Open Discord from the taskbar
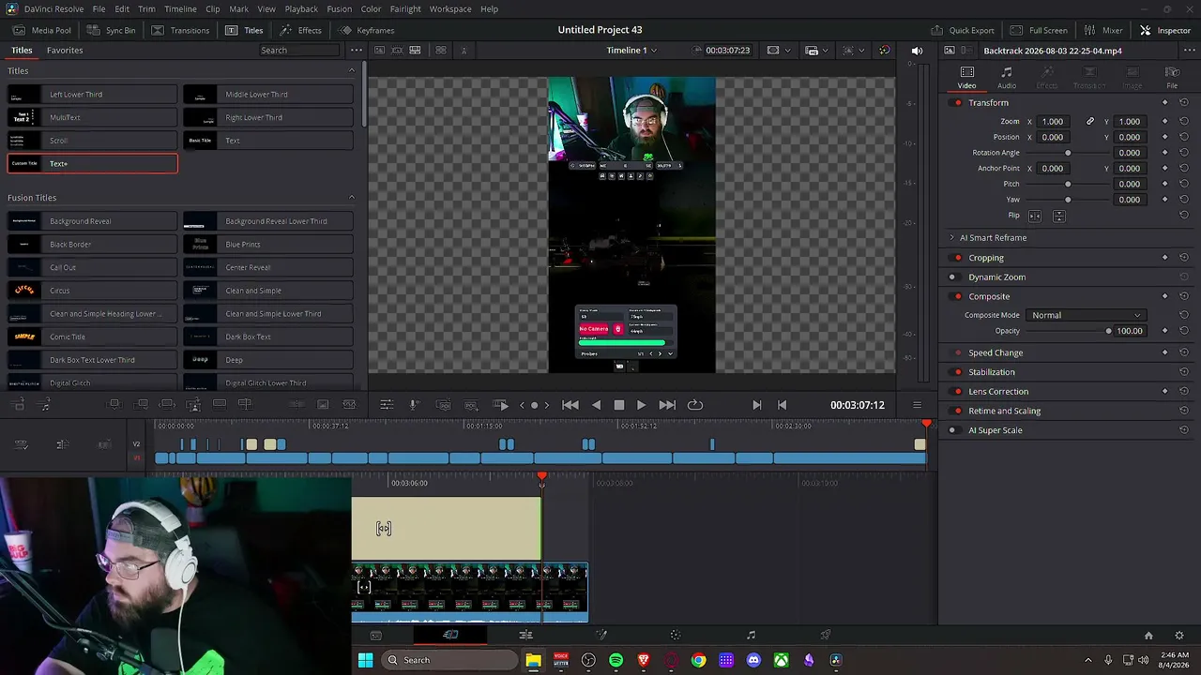This screenshot has width=1201, height=675. tap(753, 660)
